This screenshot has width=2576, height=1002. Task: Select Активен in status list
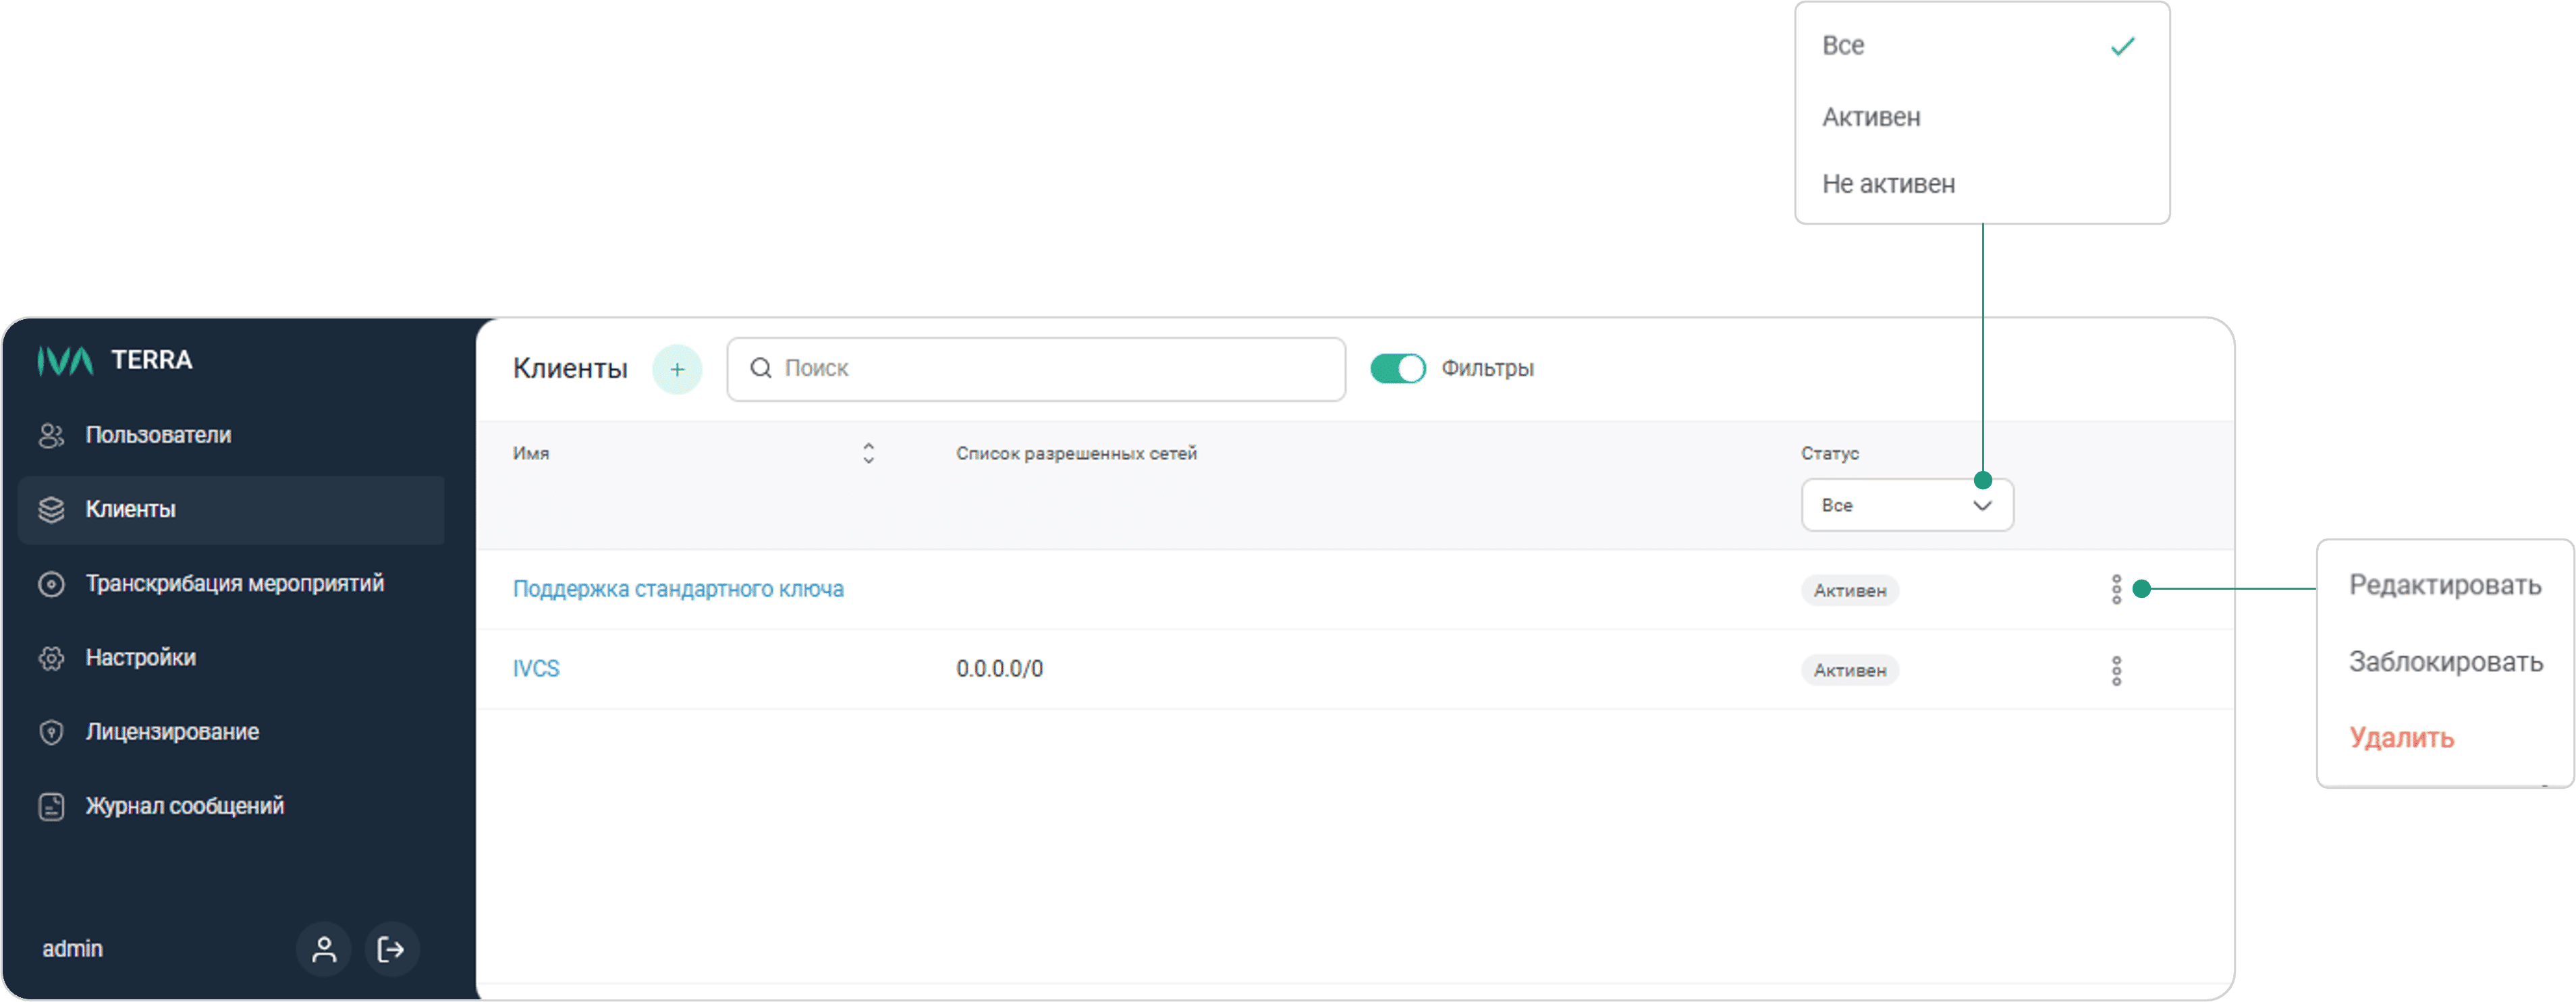[1871, 117]
